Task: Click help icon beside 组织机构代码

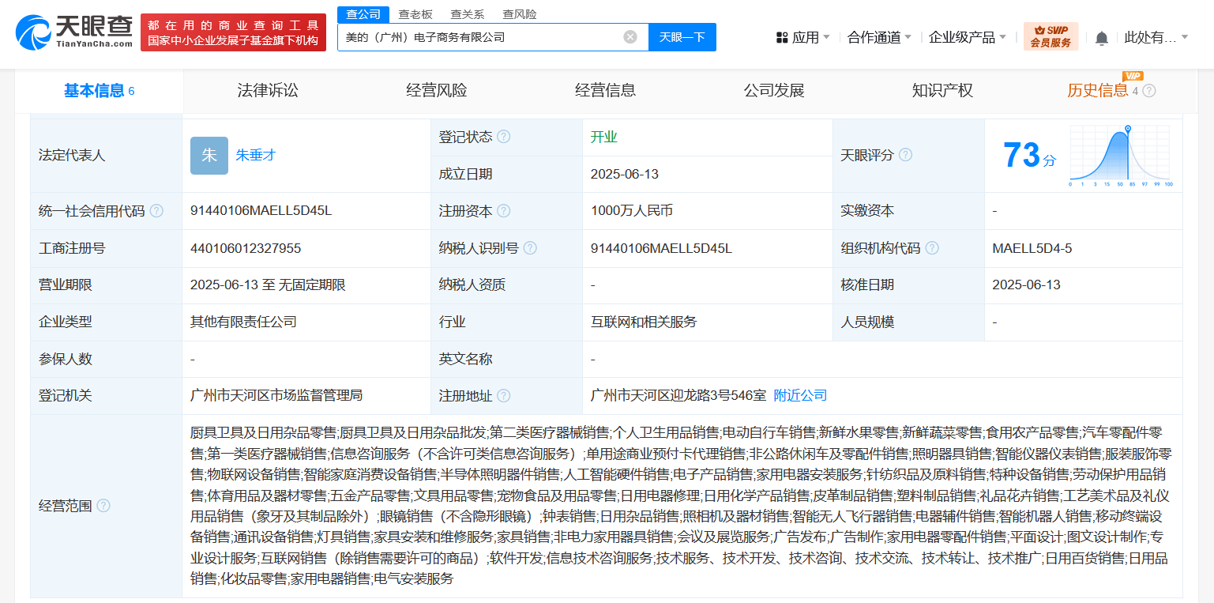Action: [932, 248]
